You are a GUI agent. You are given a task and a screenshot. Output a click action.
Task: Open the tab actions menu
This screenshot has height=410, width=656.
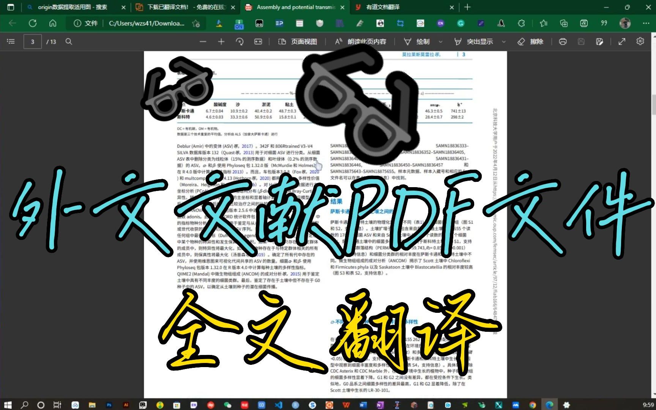[11, 7]
